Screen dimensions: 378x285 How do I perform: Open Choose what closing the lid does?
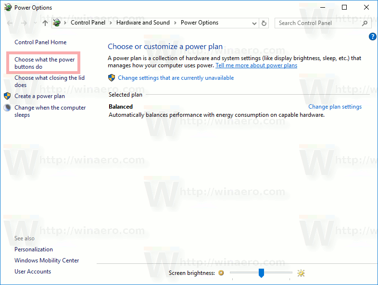50,81
